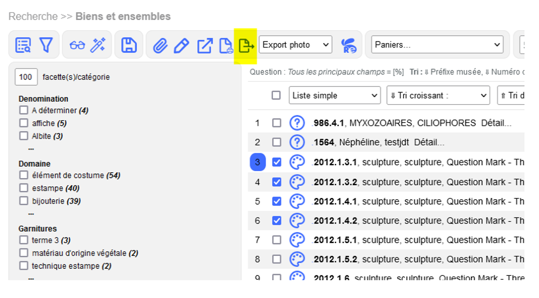This screenshot has height=298, width=539.
Task: Open the 'Tri croissant' sort dropdown
Action: click(x=438, y=96)
